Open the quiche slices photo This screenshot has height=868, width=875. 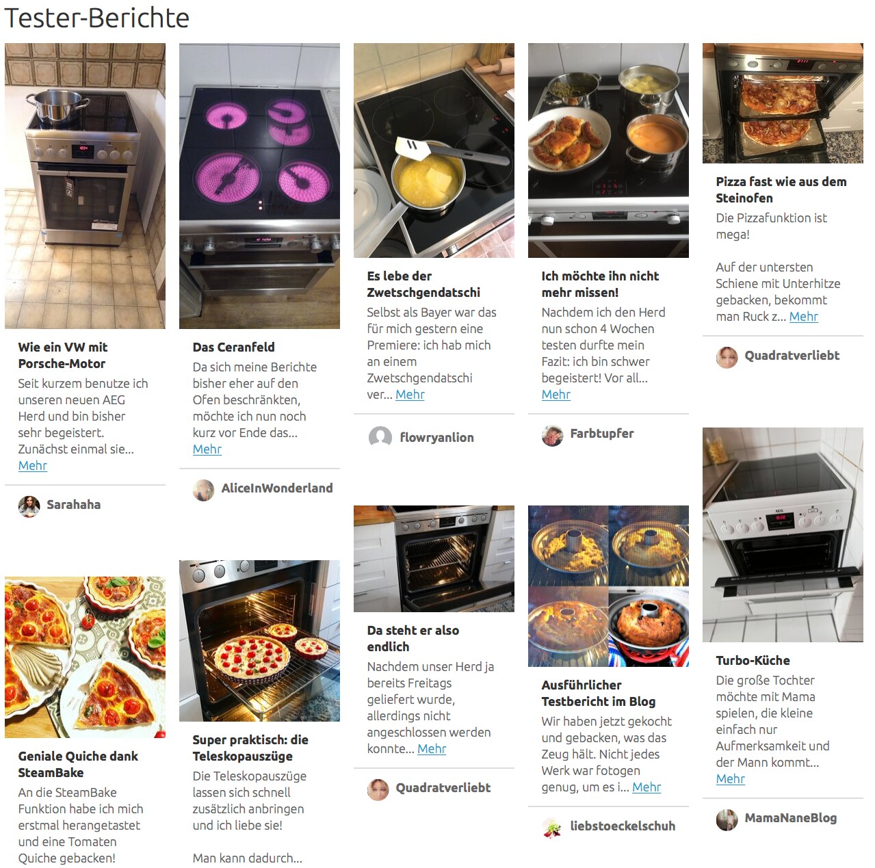[x=85, y=657]
